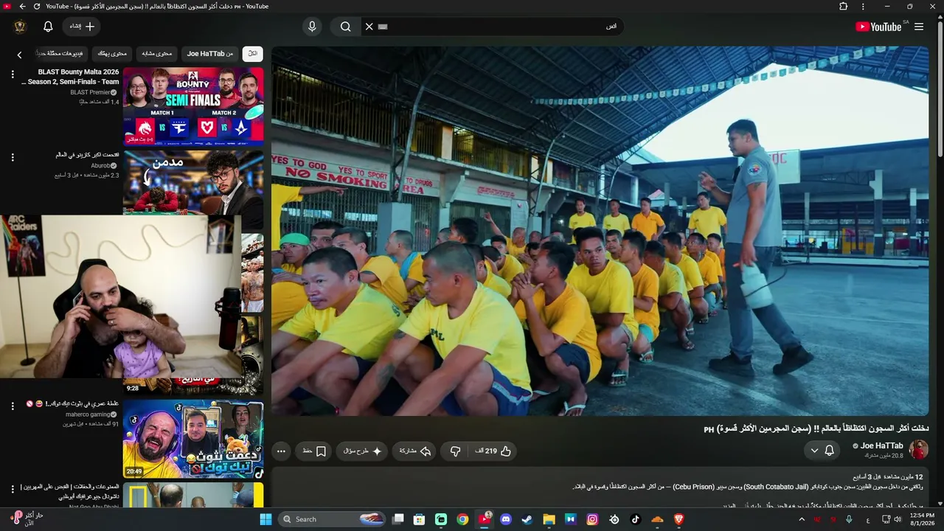The height and width of the screenshot is (531, 944).
Task: Open the maherco gaming TikTok video thumbnail
Action: [193, 439]
